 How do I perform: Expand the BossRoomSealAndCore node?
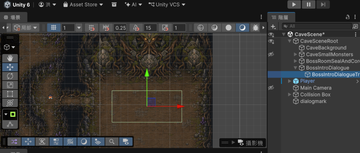[x=295, y=61]
